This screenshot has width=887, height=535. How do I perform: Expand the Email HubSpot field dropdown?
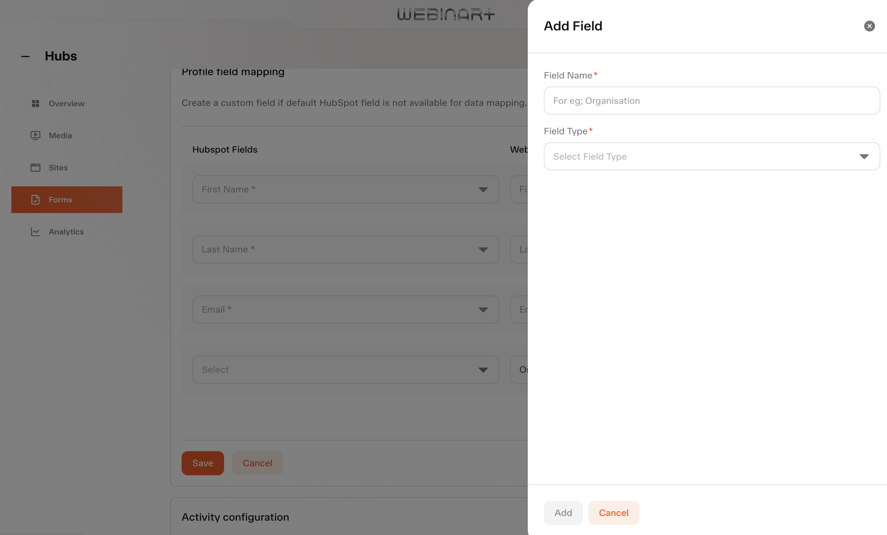coord(346,310)
